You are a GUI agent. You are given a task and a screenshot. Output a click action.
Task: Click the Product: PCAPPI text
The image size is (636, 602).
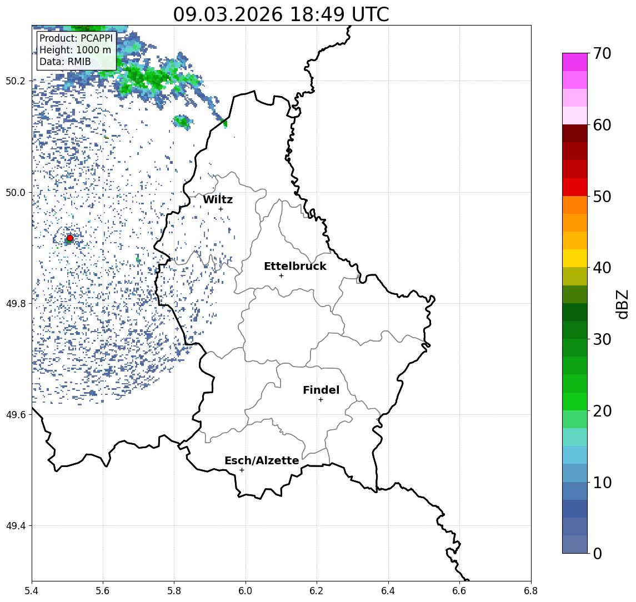click(76, 38)
